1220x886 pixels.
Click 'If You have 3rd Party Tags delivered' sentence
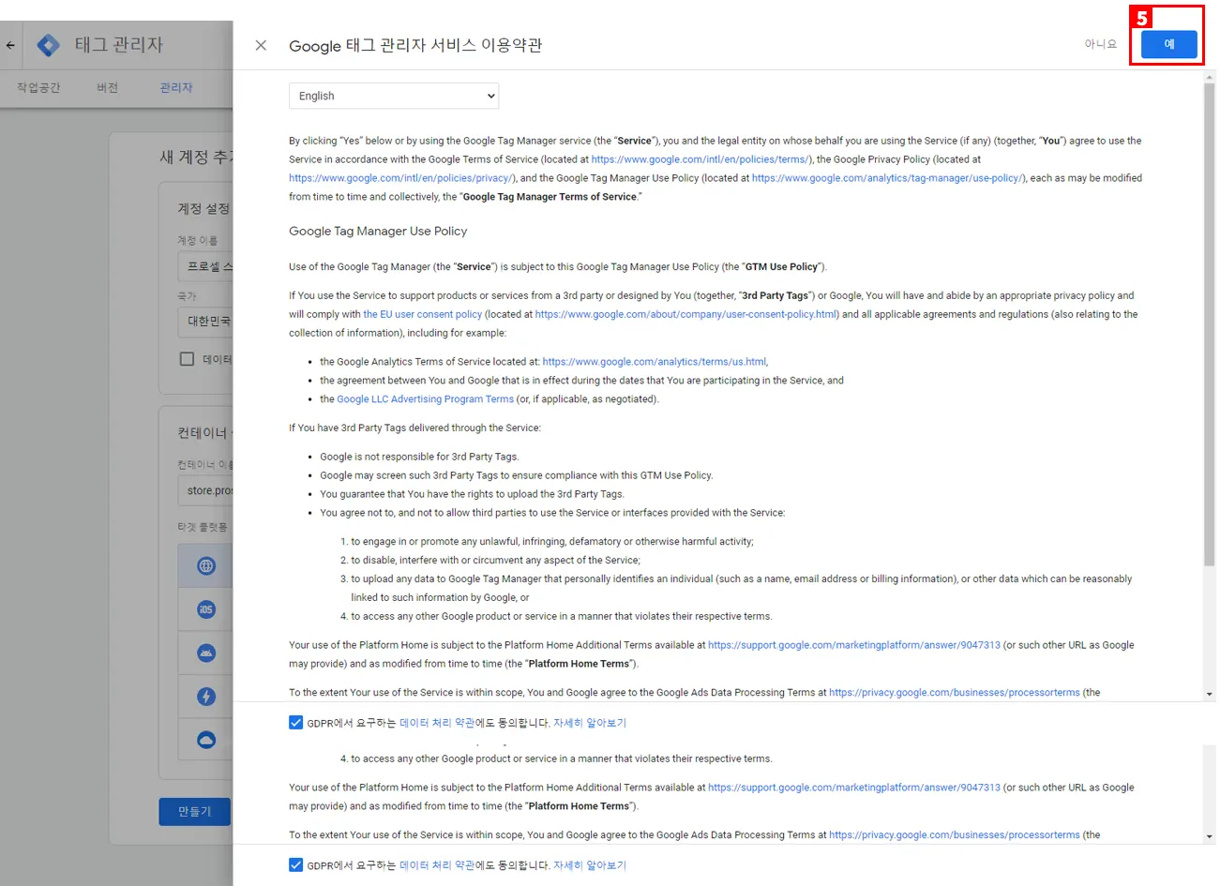click(414, 428)
